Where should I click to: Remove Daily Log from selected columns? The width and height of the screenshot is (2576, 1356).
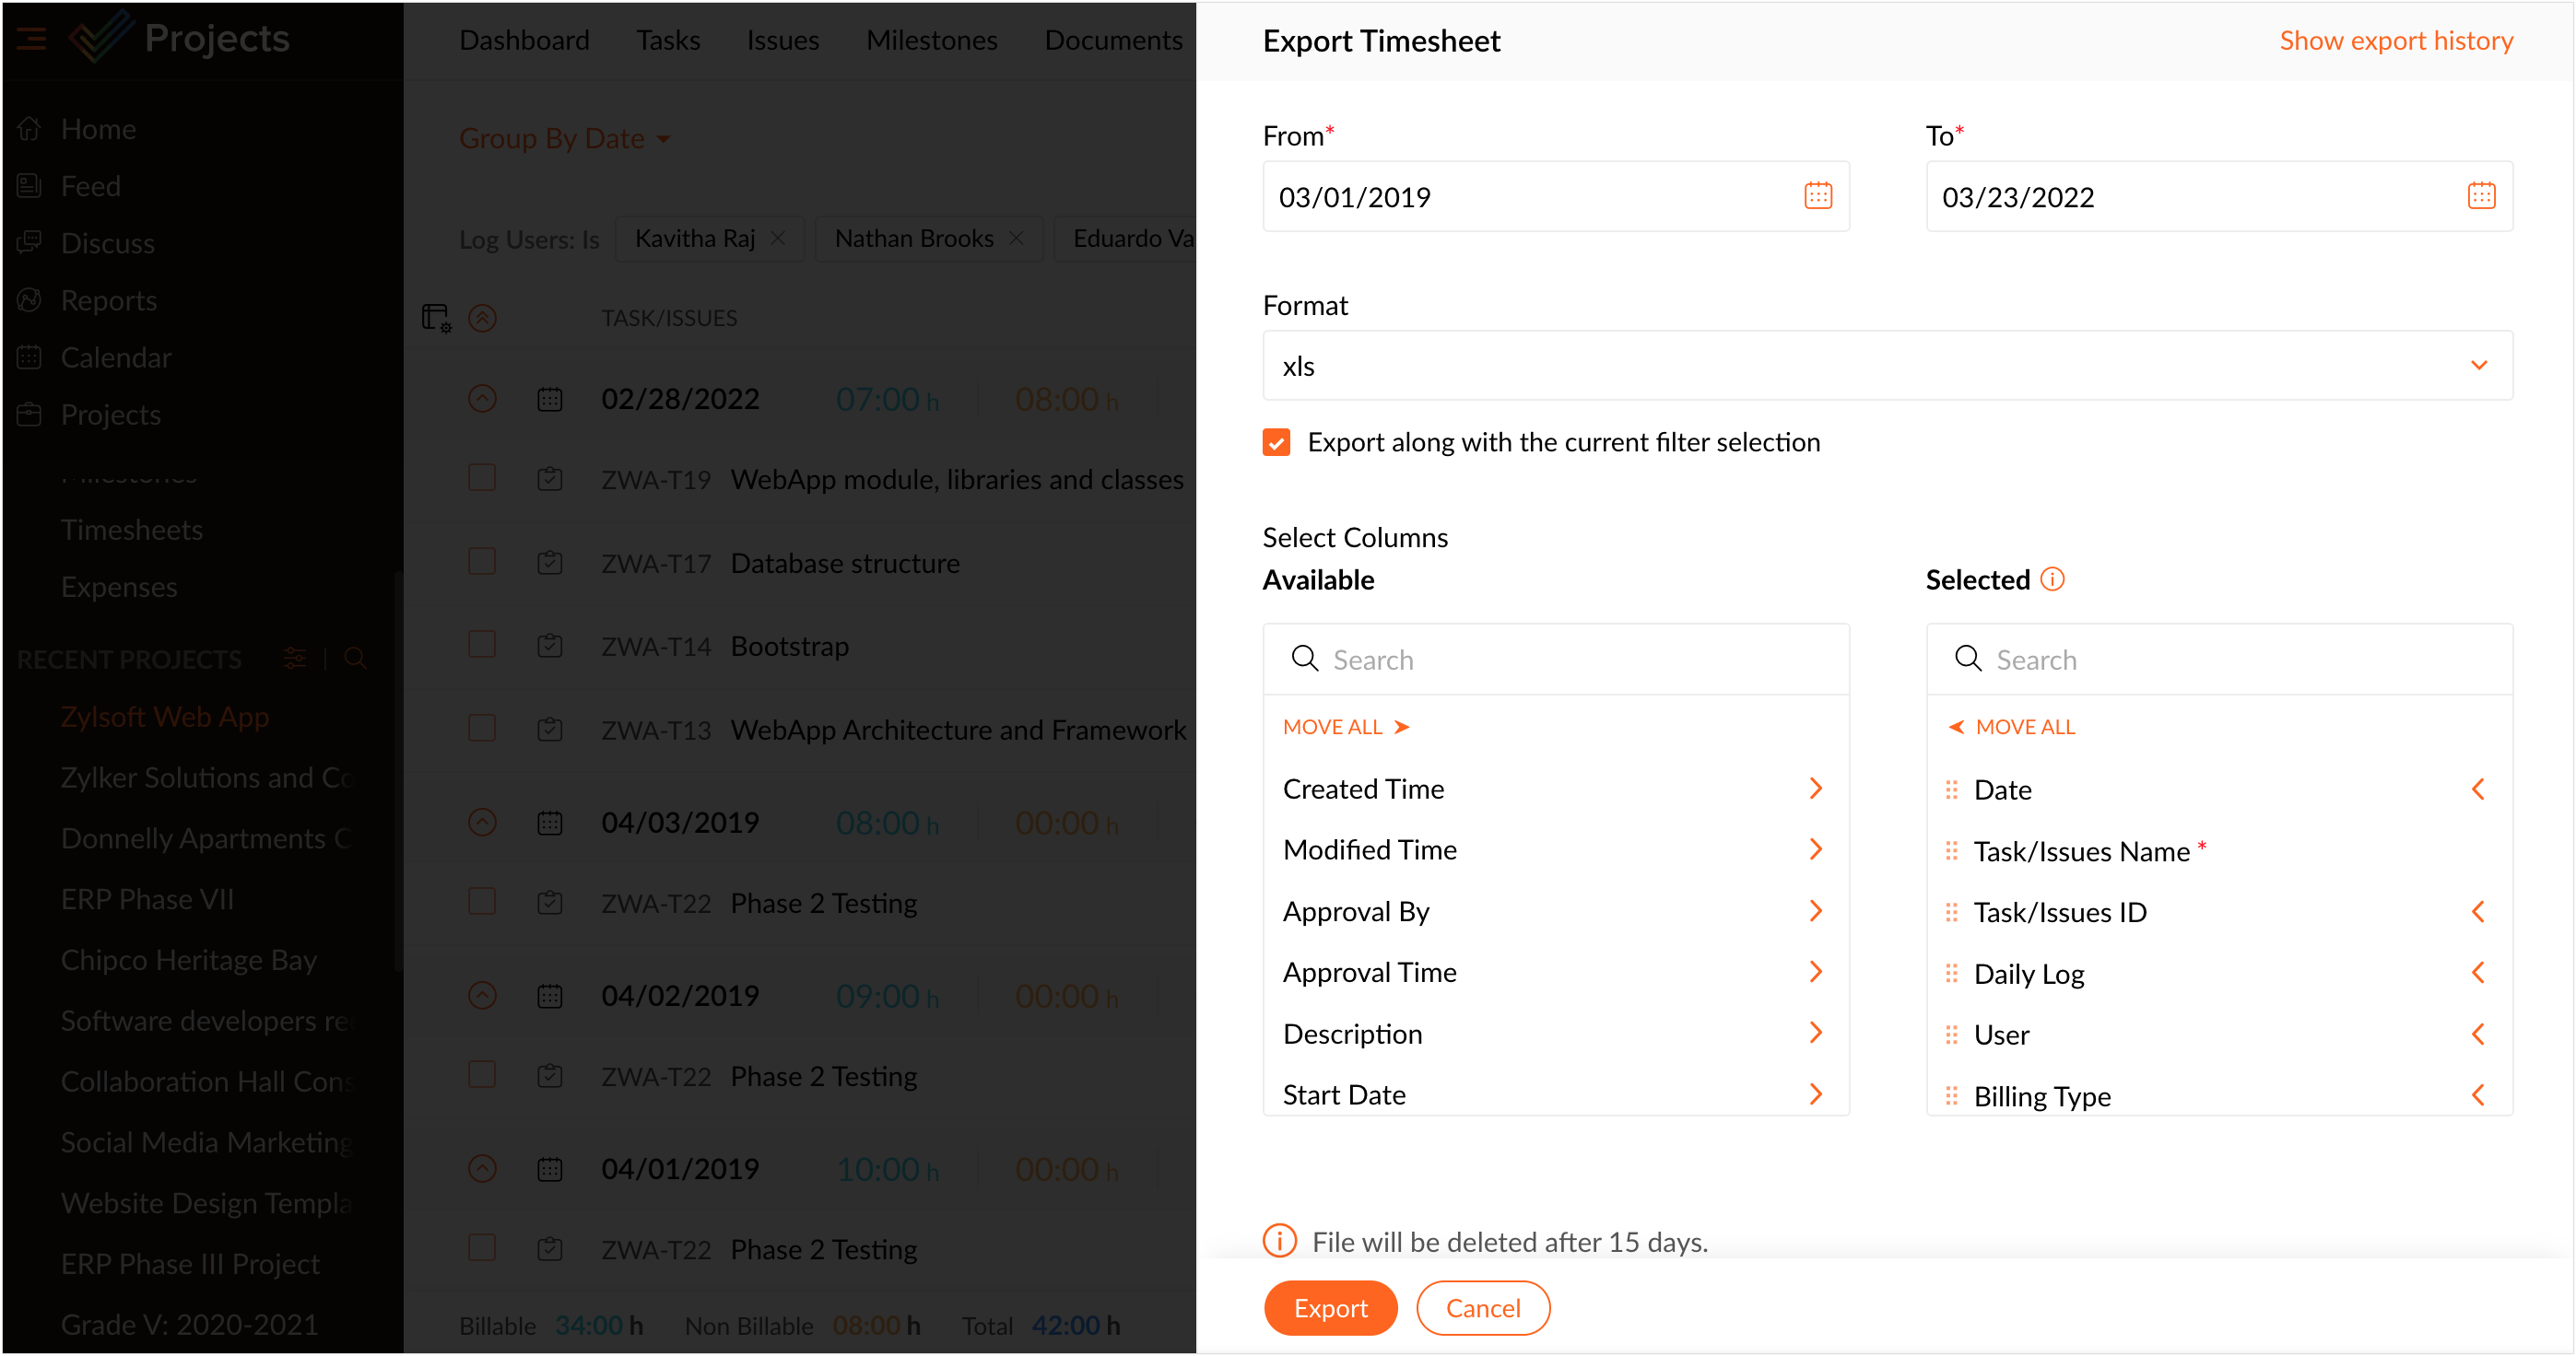[2478, 974]
